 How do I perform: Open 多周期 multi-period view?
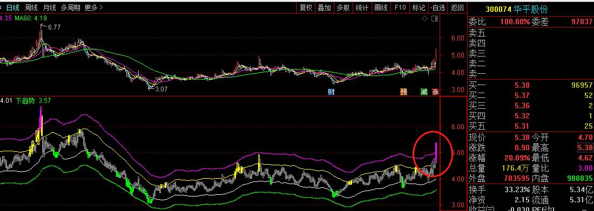point(70,7)
